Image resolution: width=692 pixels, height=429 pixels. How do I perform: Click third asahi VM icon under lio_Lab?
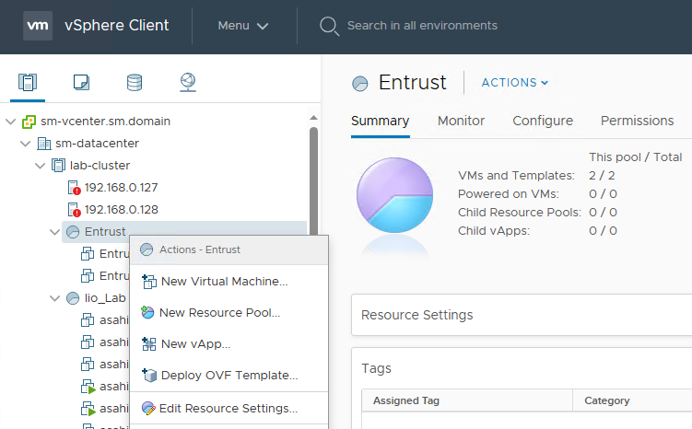pos(88,365)
